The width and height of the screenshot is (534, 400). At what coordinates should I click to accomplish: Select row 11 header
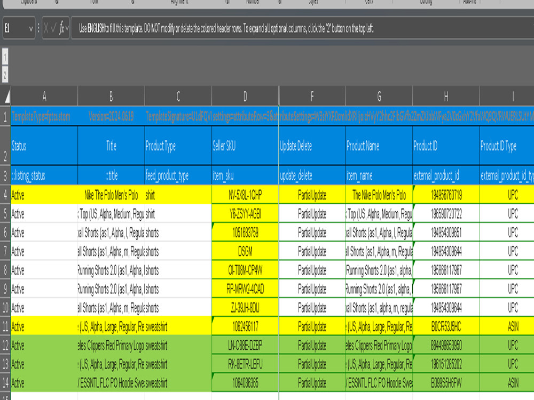[x=5, y=326]
